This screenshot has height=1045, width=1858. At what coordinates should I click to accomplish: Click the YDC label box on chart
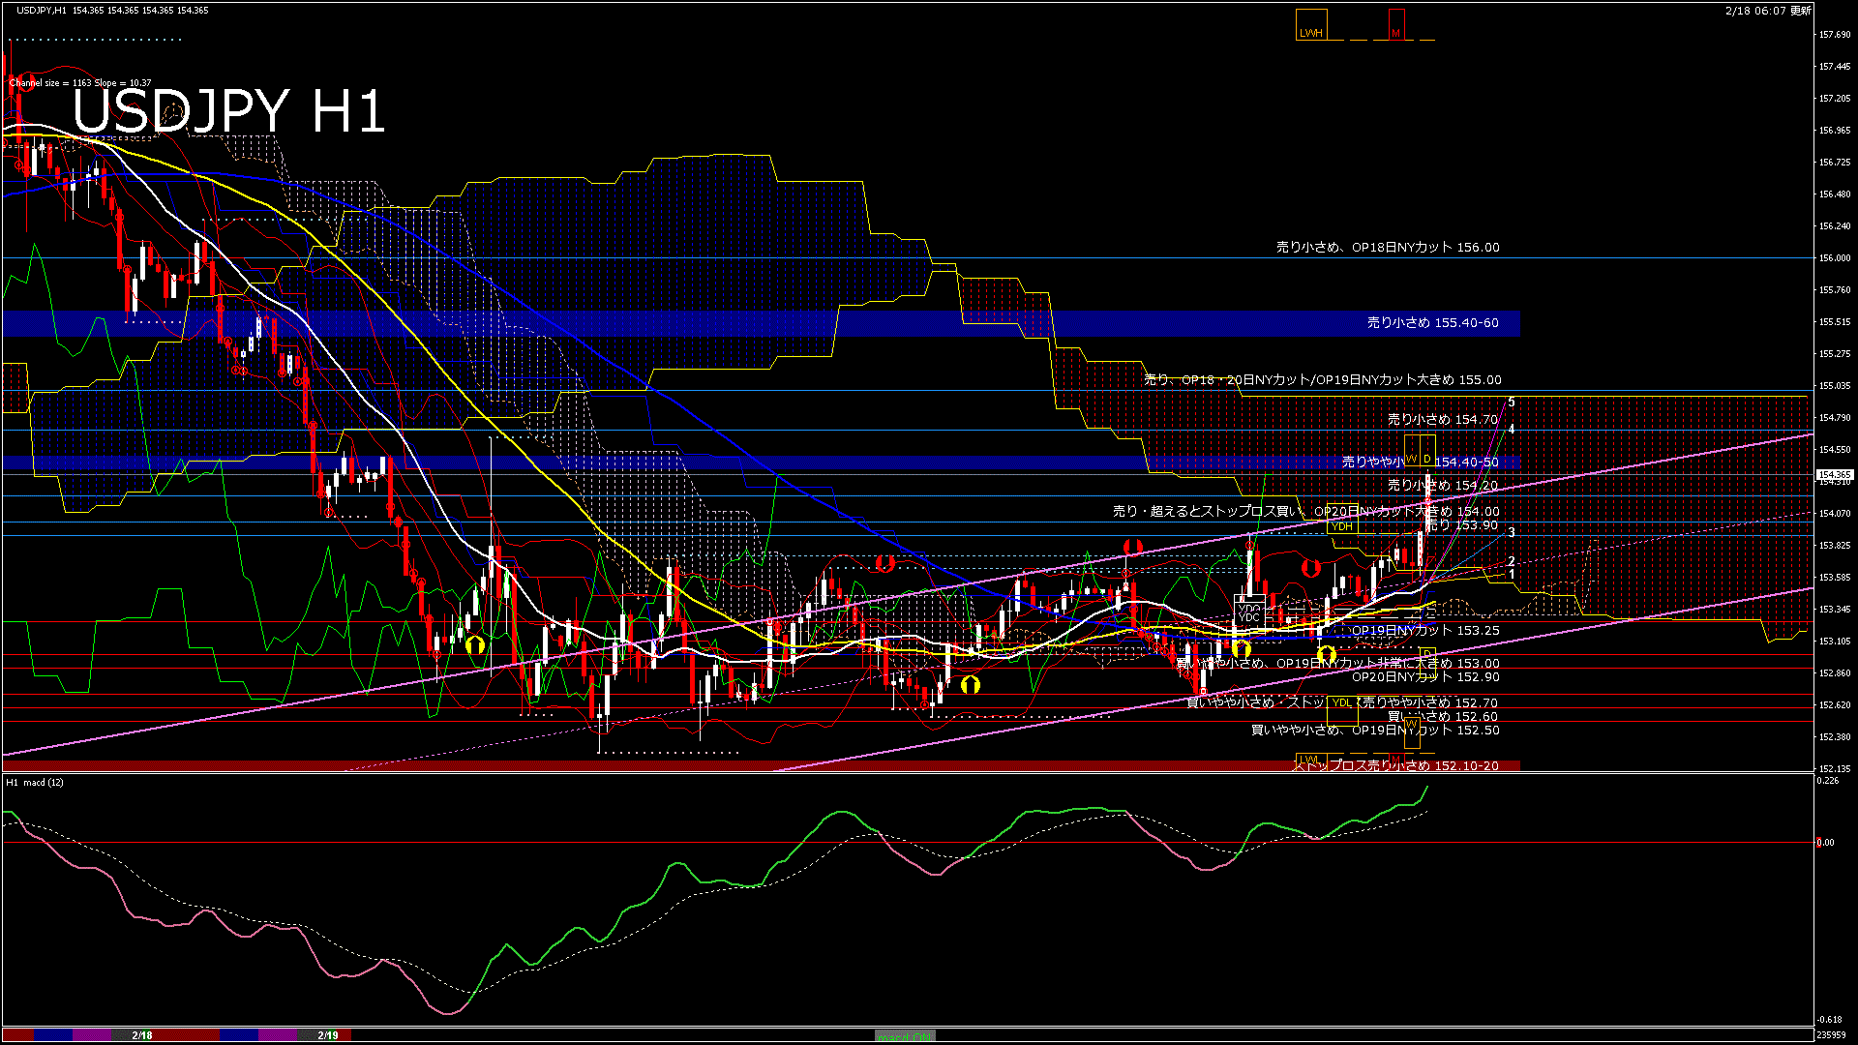[1248, 617]
